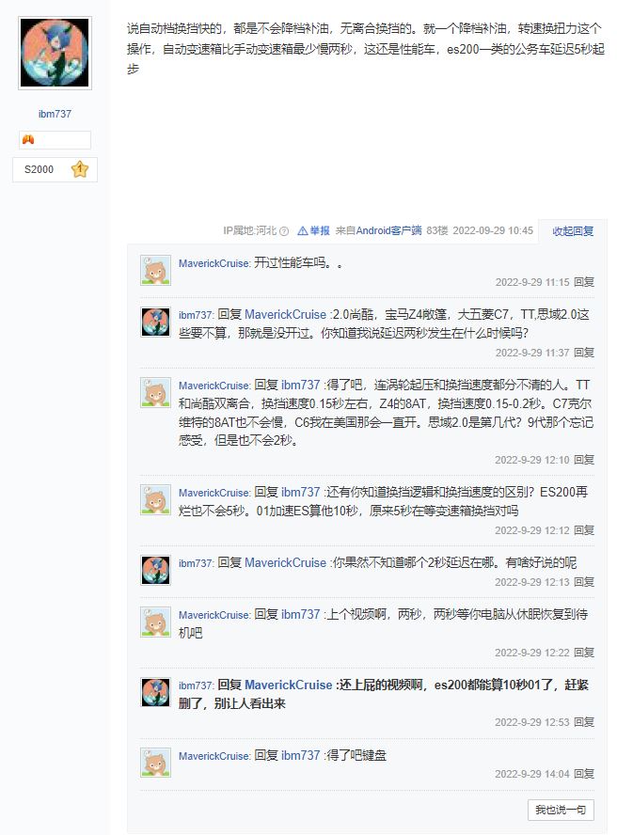
Task: Reply to the 11:15 comment
Action: (x=584, y=282)
